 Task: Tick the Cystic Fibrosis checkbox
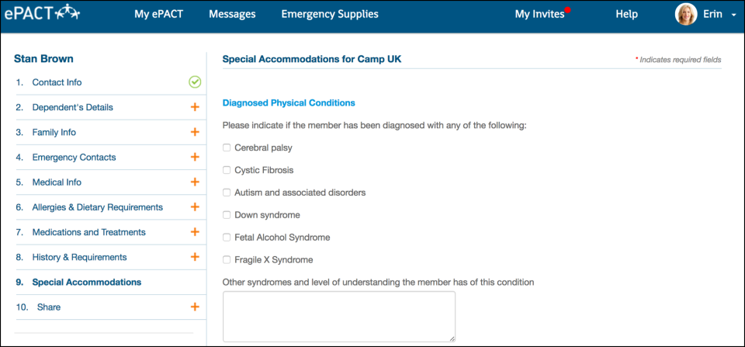tap(227, 170)
